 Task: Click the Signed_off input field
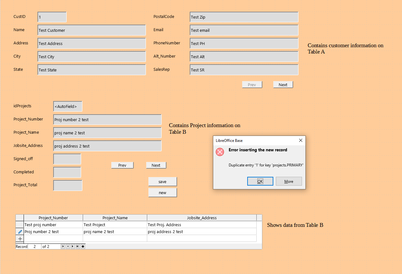(x=67, y=159)
